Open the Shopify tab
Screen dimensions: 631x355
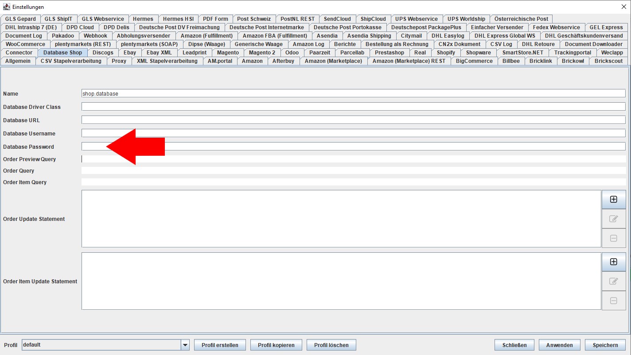pyautogui.click(x=446, y=53)
